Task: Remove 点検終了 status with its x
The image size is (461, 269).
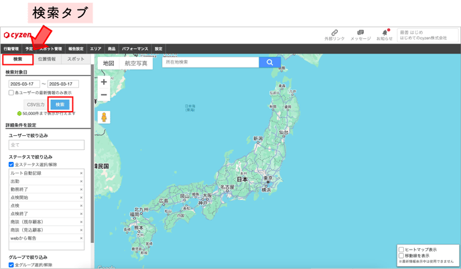Action: point(82,213)
